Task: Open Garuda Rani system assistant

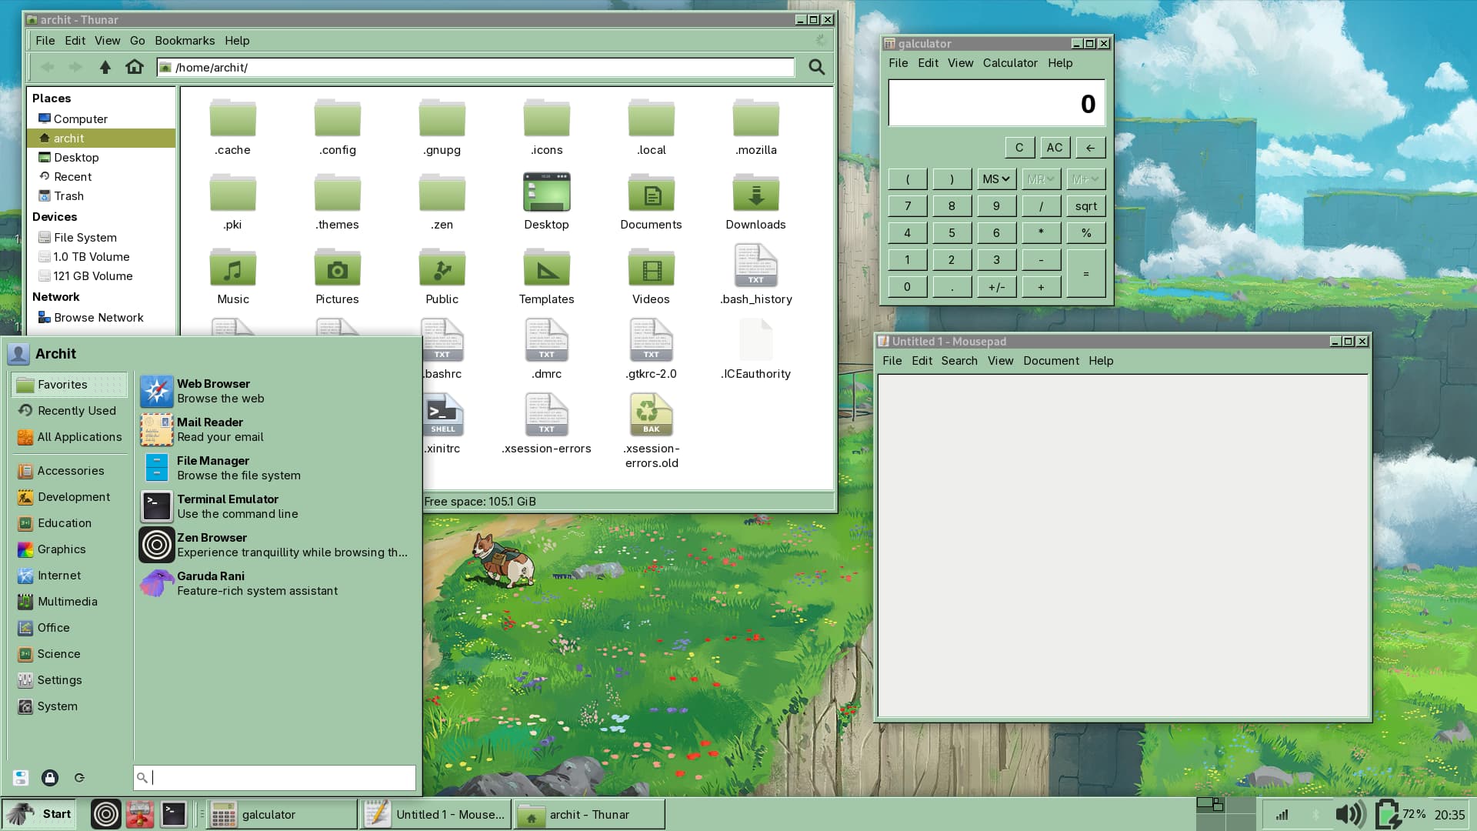Action: (x=211, y=583)
